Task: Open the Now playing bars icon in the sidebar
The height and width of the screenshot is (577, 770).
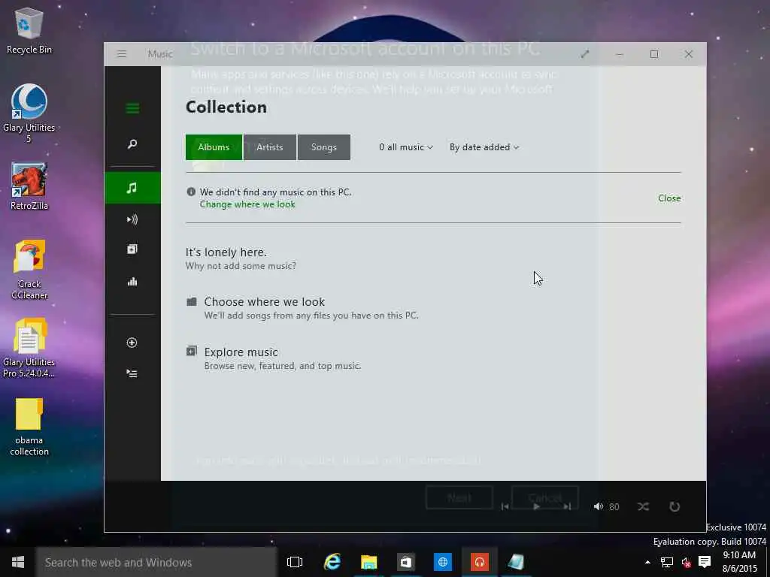Action: (132, 282)
